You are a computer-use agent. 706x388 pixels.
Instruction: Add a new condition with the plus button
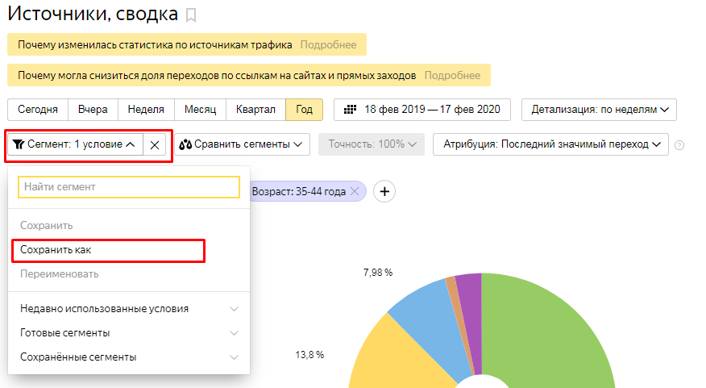(x=384, y=191)
